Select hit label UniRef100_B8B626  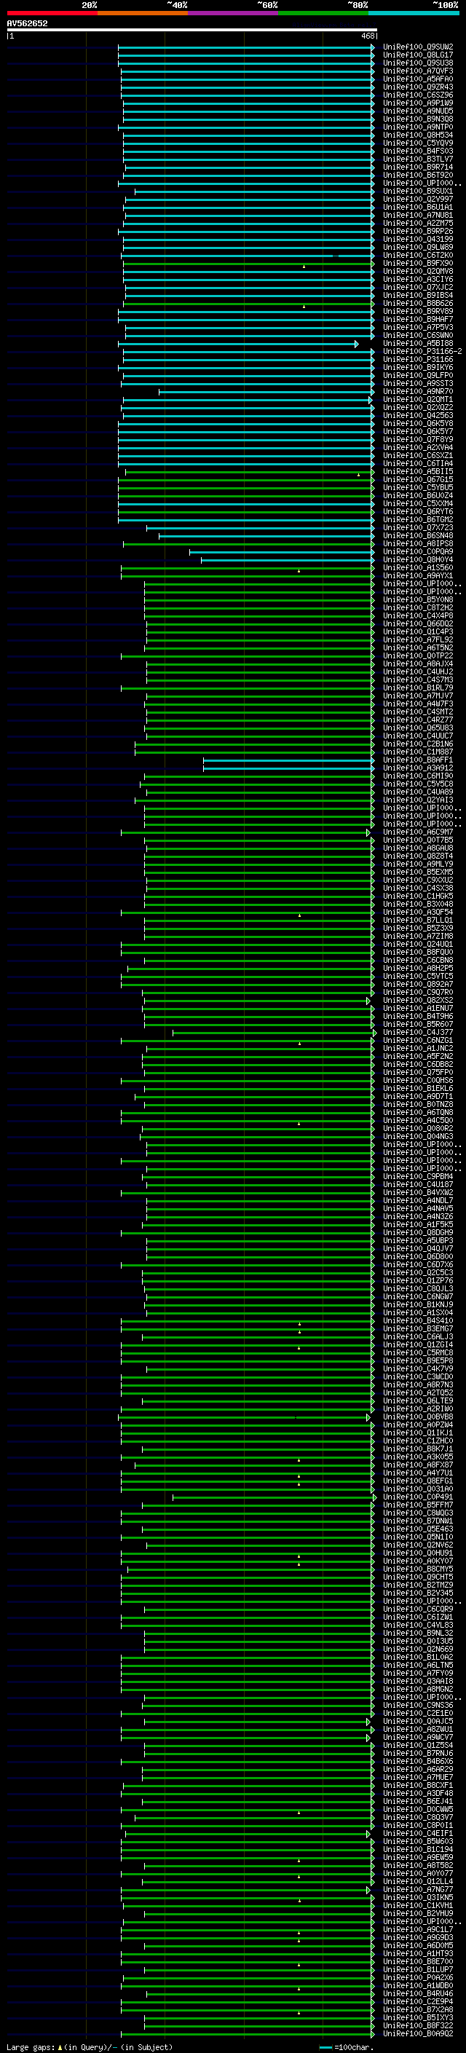tap(418, 303)
